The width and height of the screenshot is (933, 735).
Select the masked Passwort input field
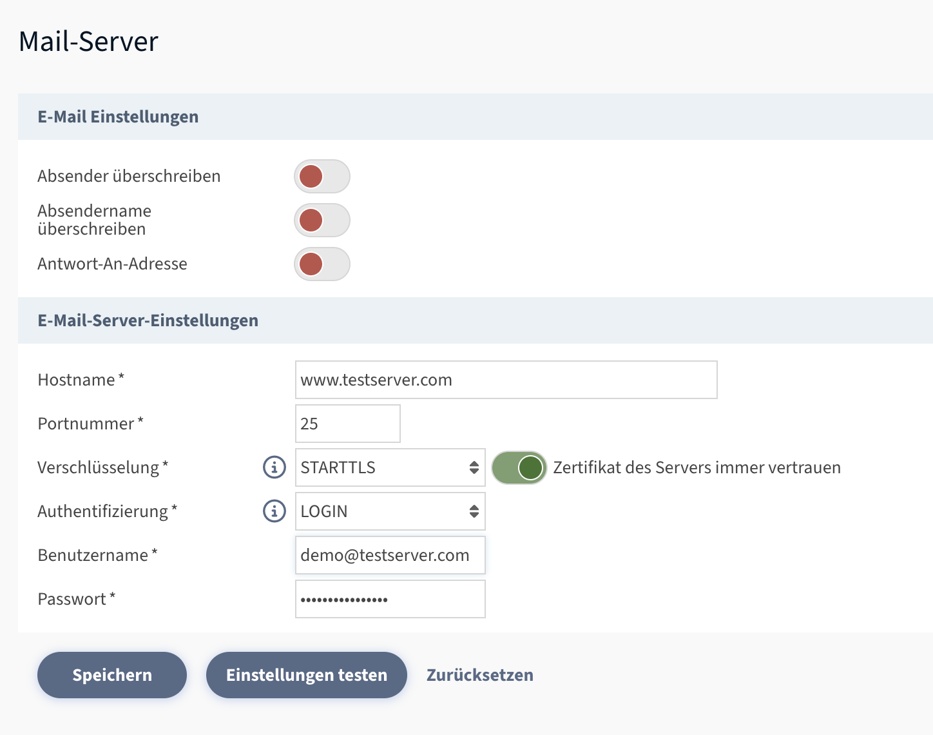(x=390, y=599)
